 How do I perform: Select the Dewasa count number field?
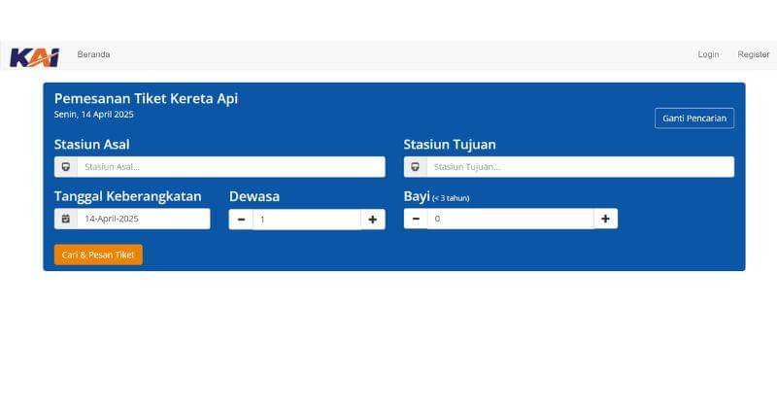pos(306,220)
